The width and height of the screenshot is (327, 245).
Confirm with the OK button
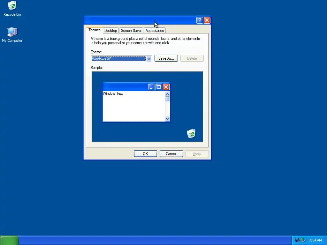point(145,154)
